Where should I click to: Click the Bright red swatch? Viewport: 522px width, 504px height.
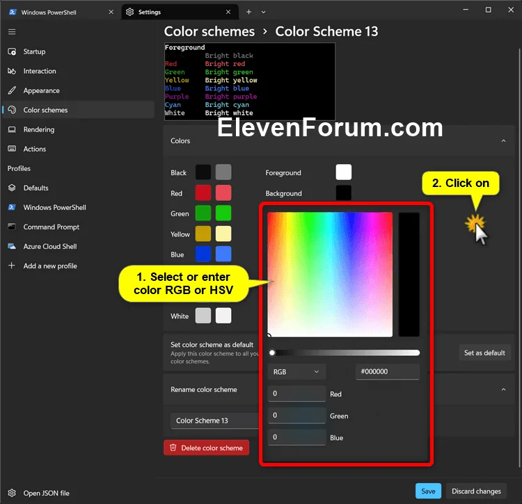(x=223, y=193)
